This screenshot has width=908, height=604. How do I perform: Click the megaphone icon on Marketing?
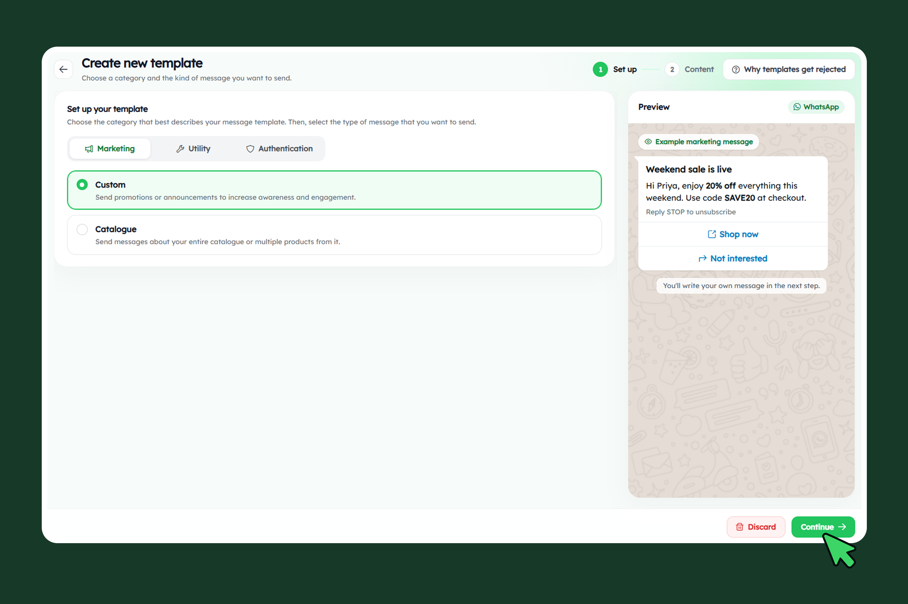point(89,149)
